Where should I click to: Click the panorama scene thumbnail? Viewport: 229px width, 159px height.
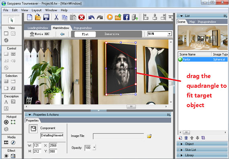click(x=203, y=38)
